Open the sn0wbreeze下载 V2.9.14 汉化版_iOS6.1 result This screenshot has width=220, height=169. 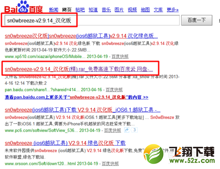click(x=83, y=110)
